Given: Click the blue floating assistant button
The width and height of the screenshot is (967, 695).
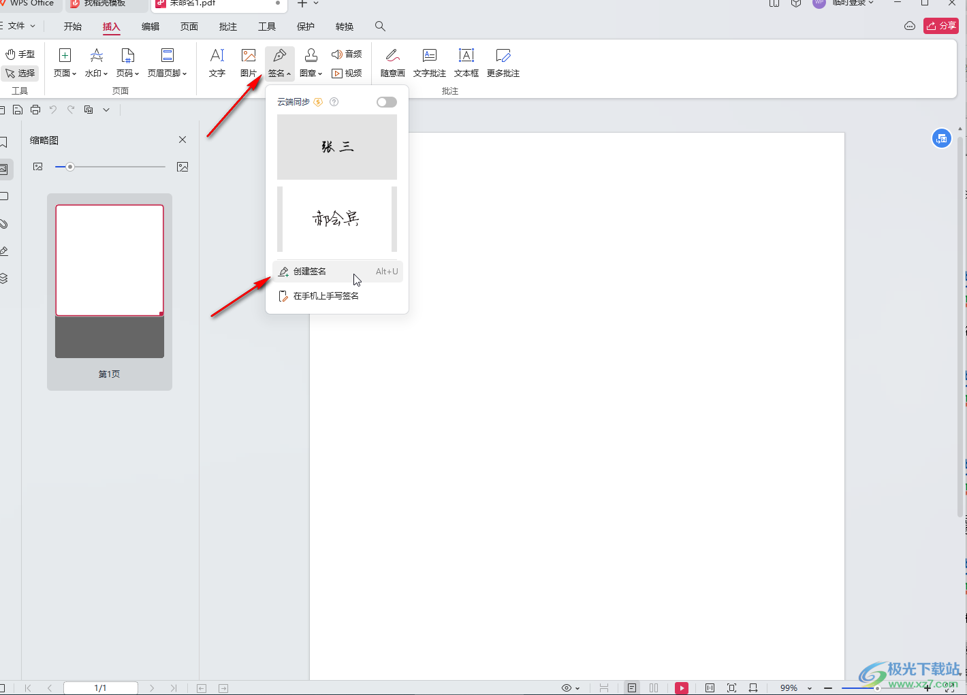Looking at the screenshot, I should click(x=941, y=139).
